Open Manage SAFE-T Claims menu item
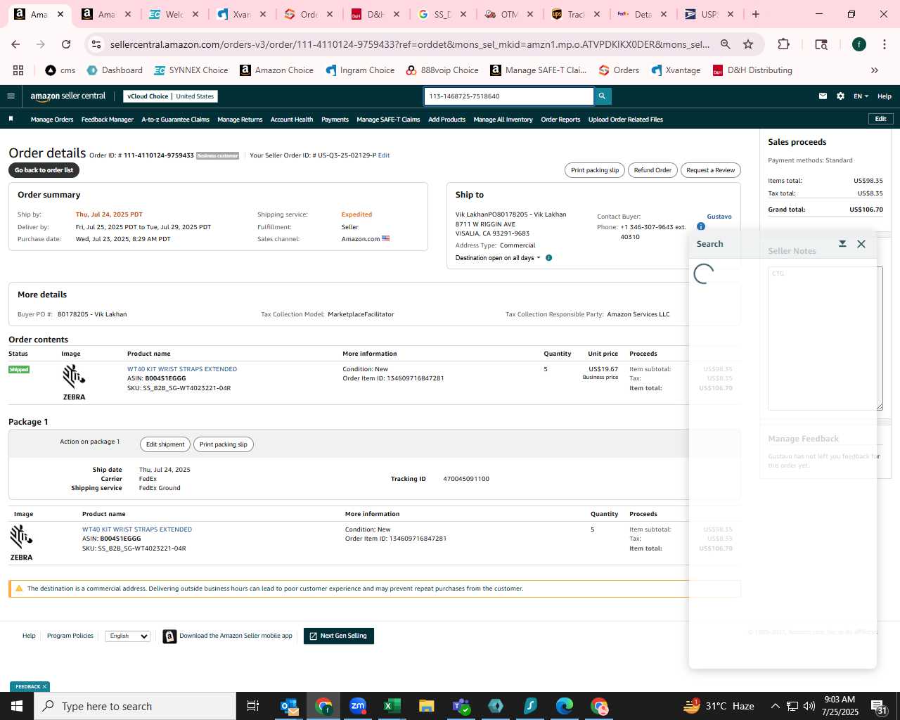Screen dimensions: 900x720 pos(388,120)
